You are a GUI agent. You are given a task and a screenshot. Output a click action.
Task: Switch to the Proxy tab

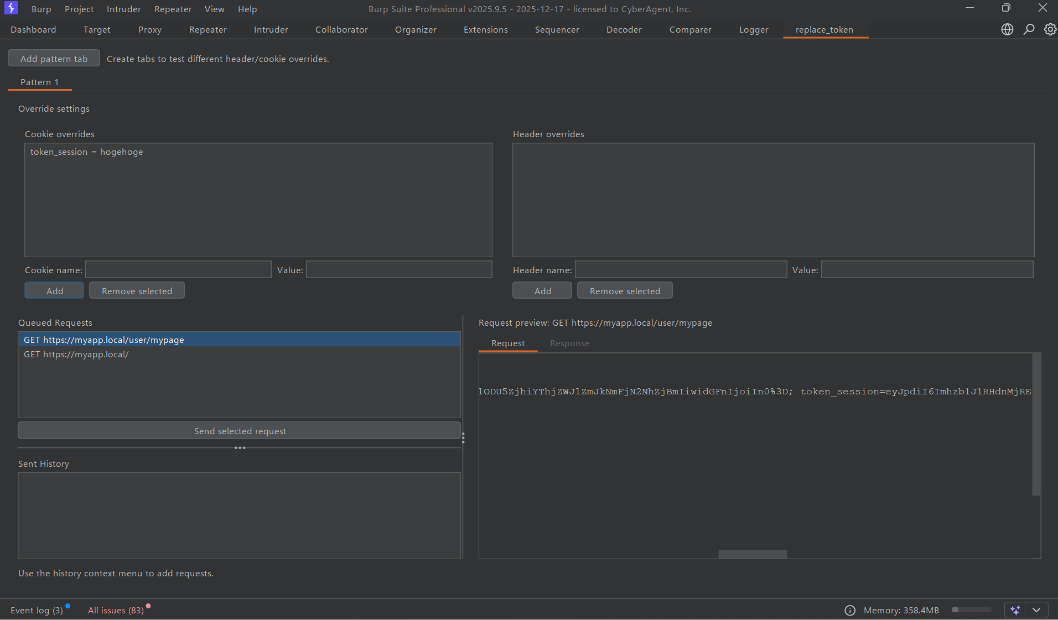click(150, 29)
